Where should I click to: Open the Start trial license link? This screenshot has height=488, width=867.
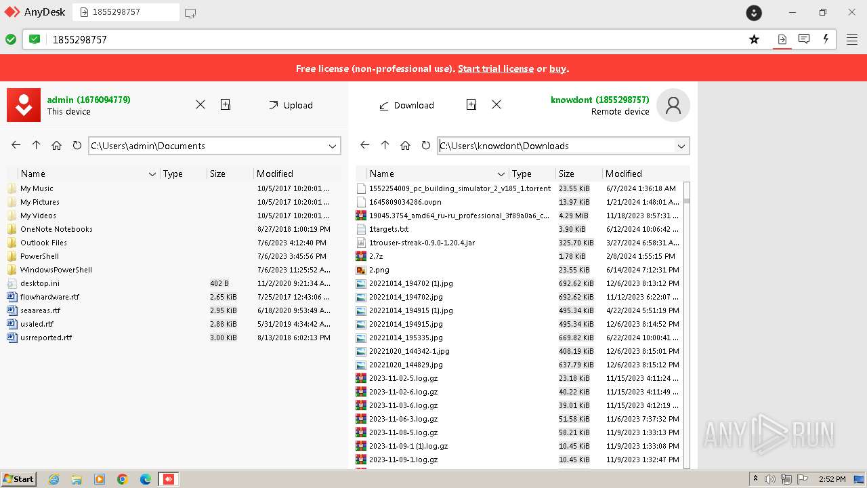tap(496, 68)
